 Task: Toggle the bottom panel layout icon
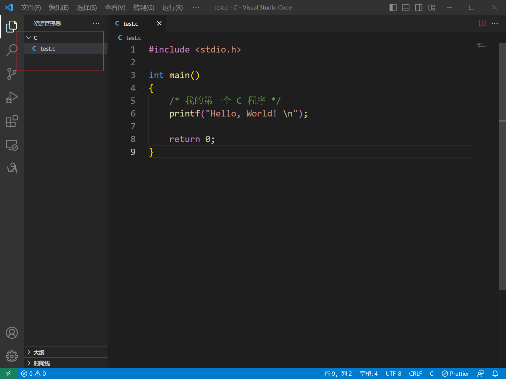pos(406,8)
